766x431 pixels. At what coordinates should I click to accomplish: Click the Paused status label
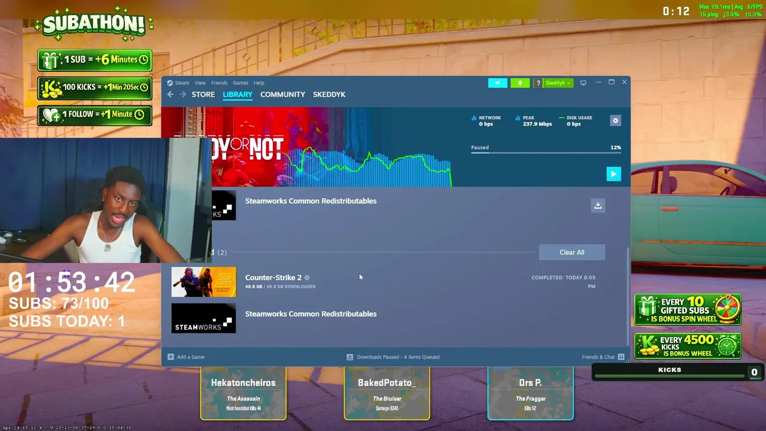pos(480,147)
